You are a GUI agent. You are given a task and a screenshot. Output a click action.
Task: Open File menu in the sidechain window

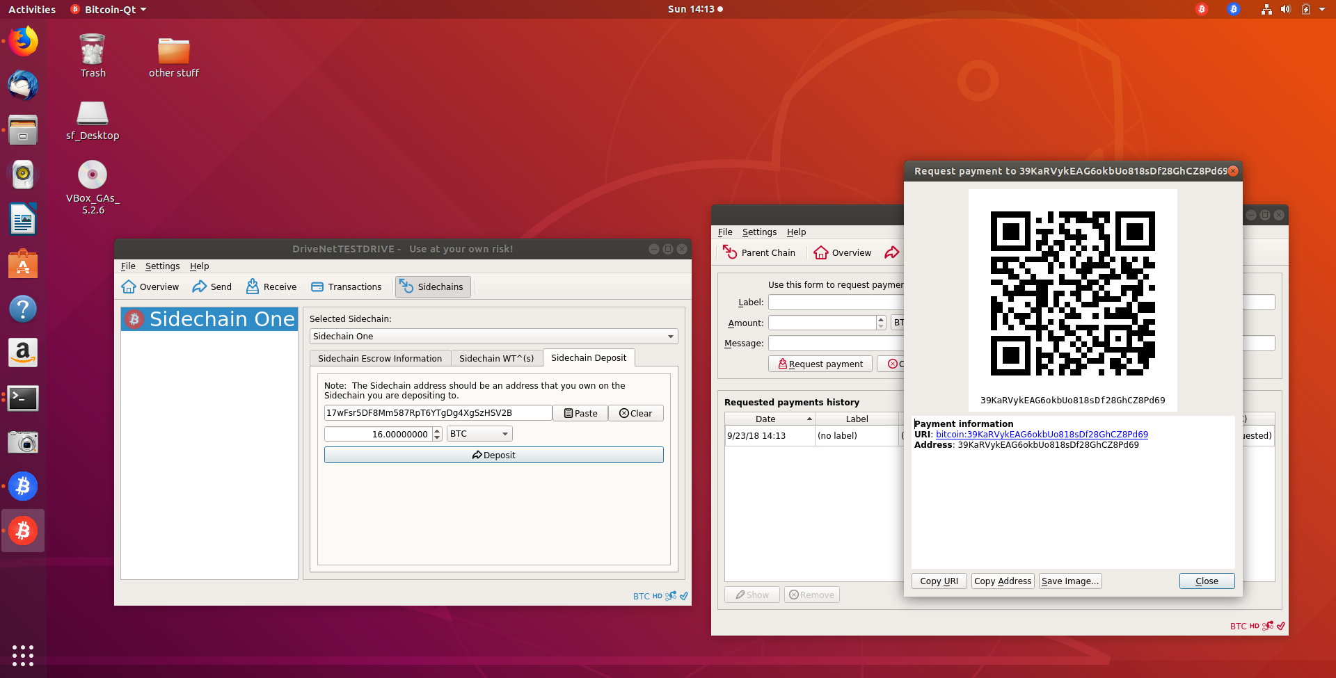(x=725, y=232)
